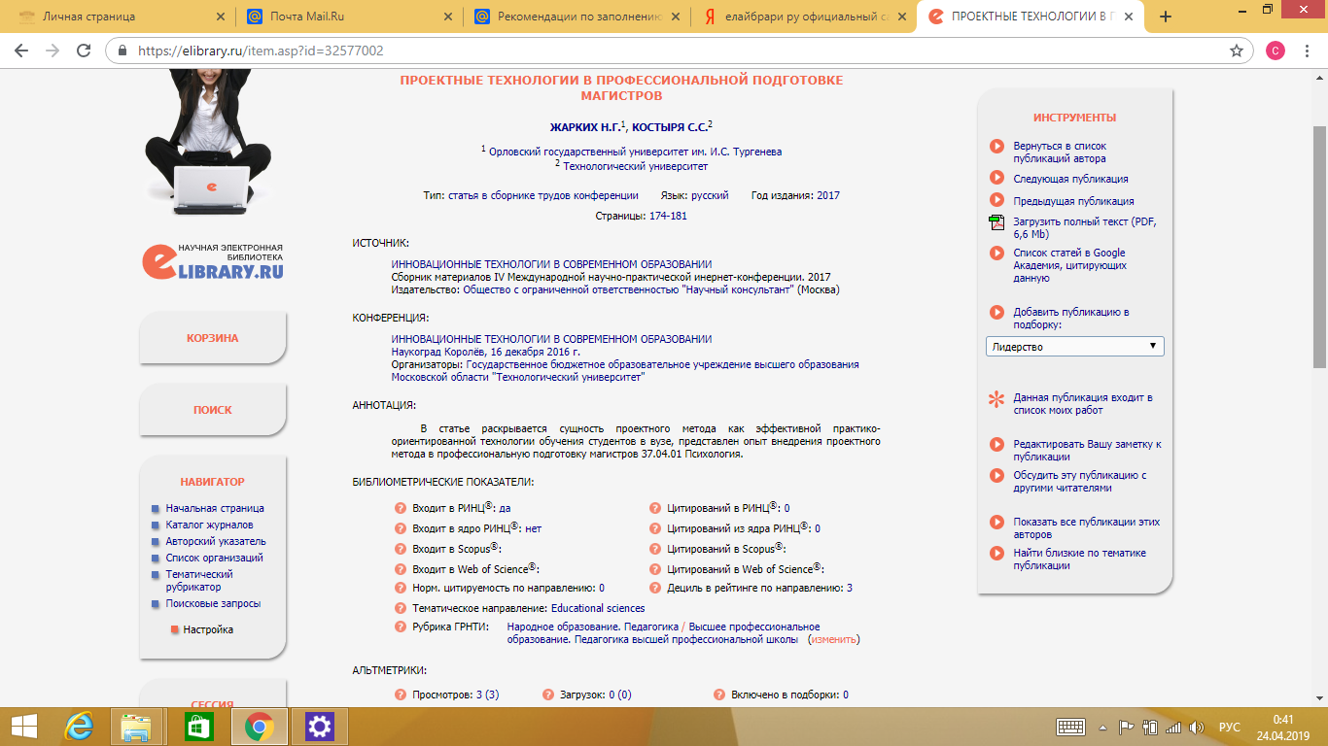Click Educational sciences link
1328x746 pixels.
[x=598, y=608]
